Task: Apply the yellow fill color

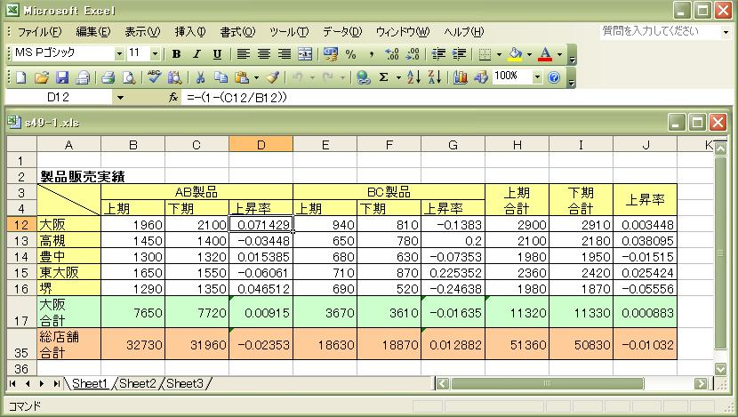Action: pyautogui.click(x=516, y=54)
